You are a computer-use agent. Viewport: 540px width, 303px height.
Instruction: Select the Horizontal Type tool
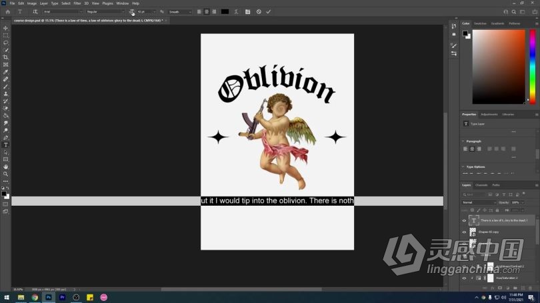click(x=5, y=145)
